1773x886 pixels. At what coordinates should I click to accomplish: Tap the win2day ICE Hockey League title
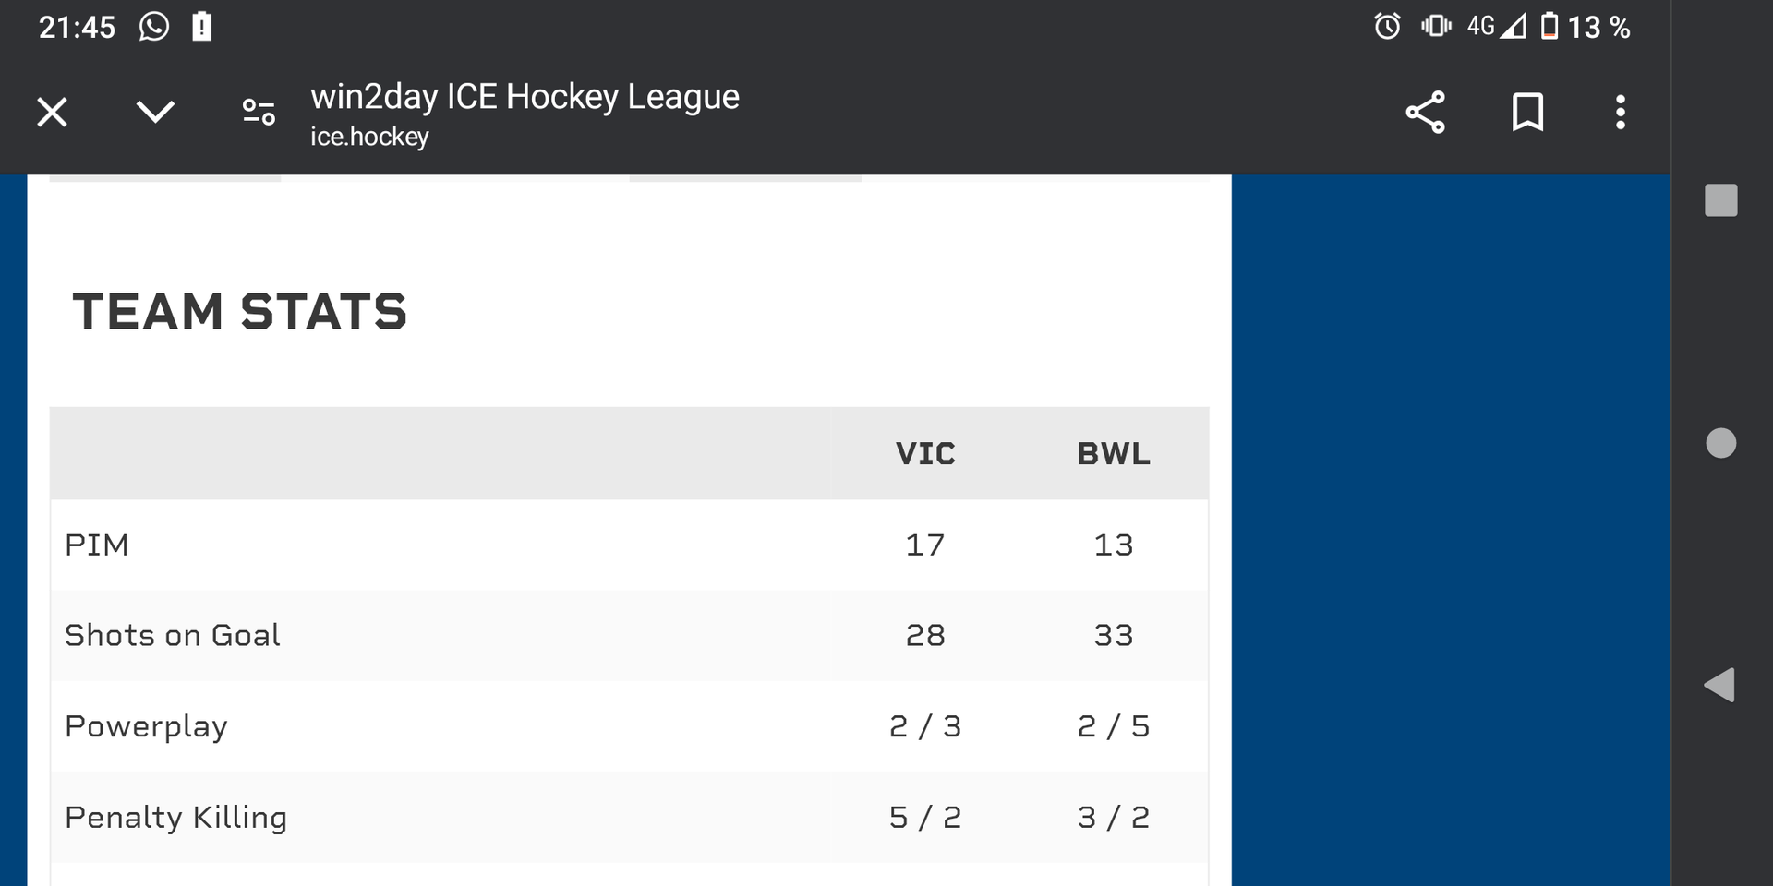(525, 97)
